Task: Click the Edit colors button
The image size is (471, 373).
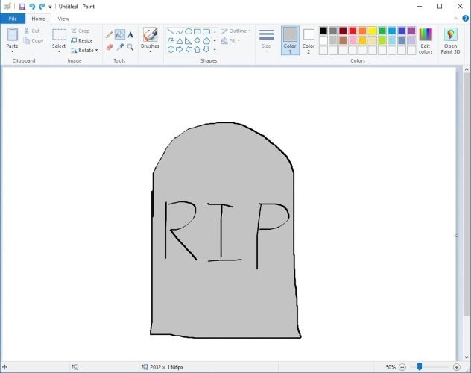Action: (x=426, y=40)
